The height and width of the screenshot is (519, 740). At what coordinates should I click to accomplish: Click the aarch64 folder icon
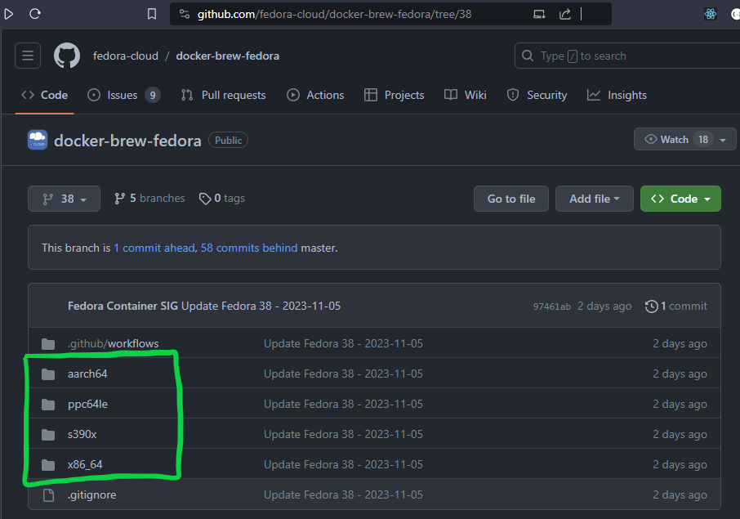pyautogui.click(x=48, y=374)
